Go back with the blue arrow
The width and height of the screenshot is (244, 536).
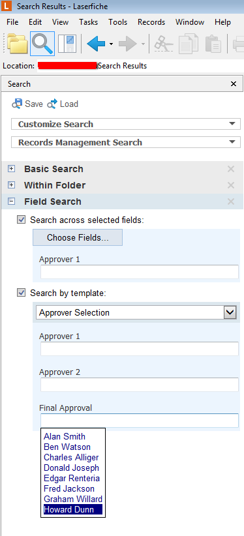(x=96, y=44)
